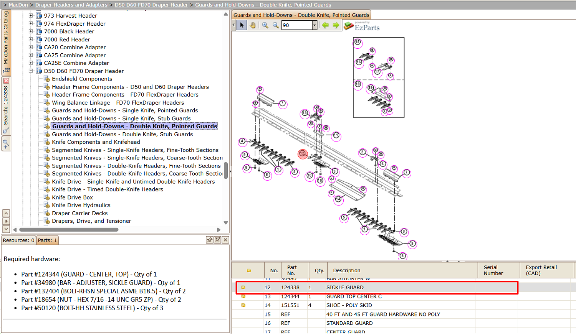This screenshot has width=576, height=334.
Task: Expand the 973 Harvest Header node
Action: 31,16
